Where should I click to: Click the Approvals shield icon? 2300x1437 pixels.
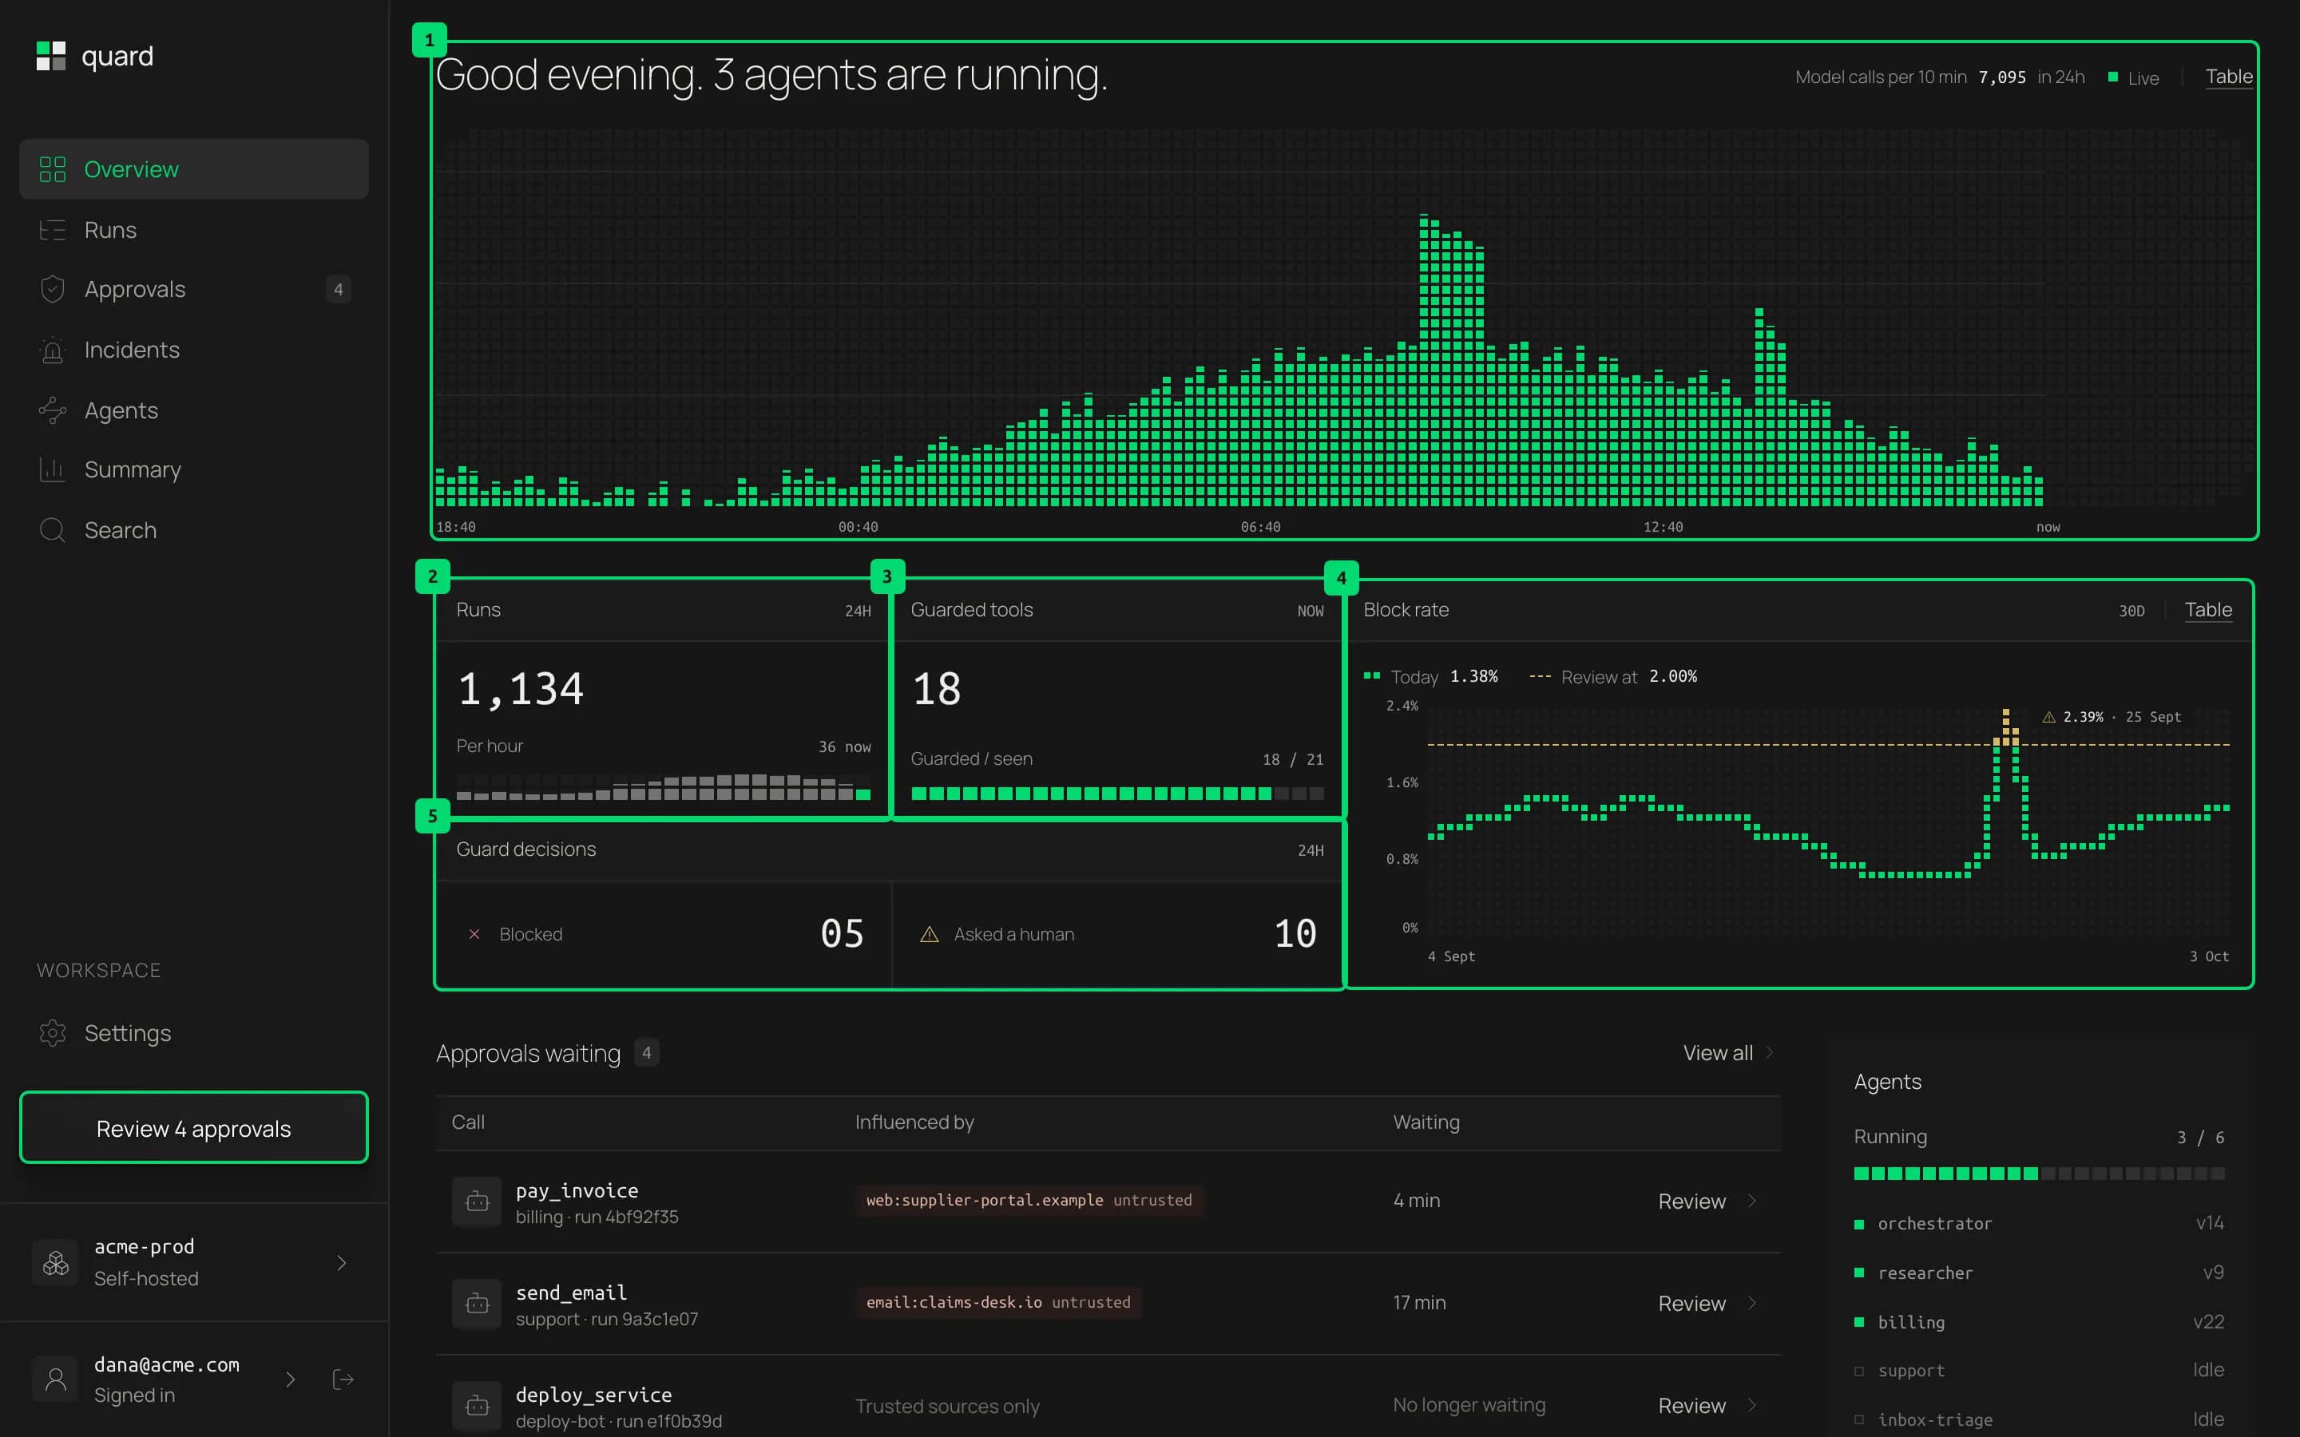(52, 289)
